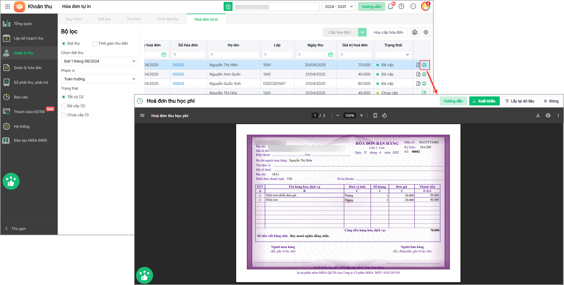
Task: Open the help question mark icon
Action: pos(401,7)
